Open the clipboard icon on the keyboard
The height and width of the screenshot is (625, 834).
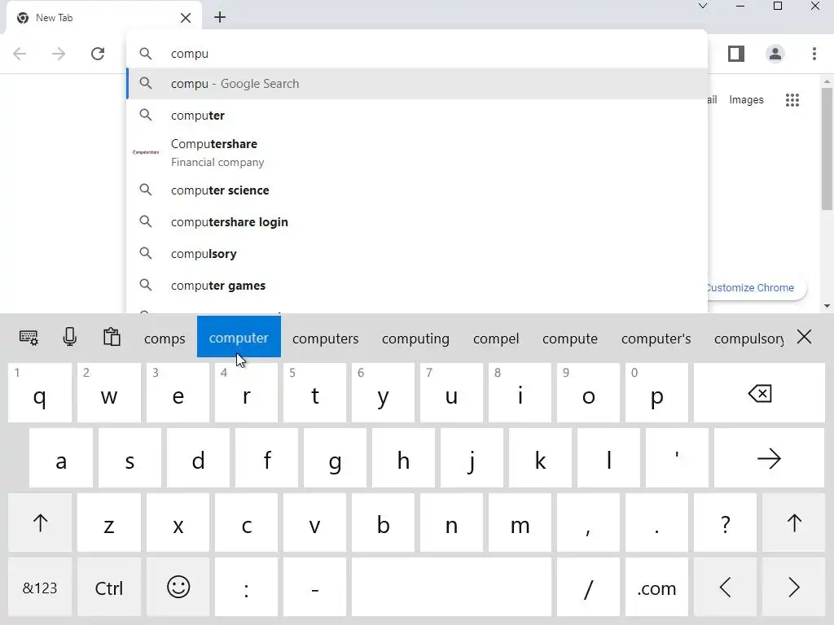coord(112,337)
